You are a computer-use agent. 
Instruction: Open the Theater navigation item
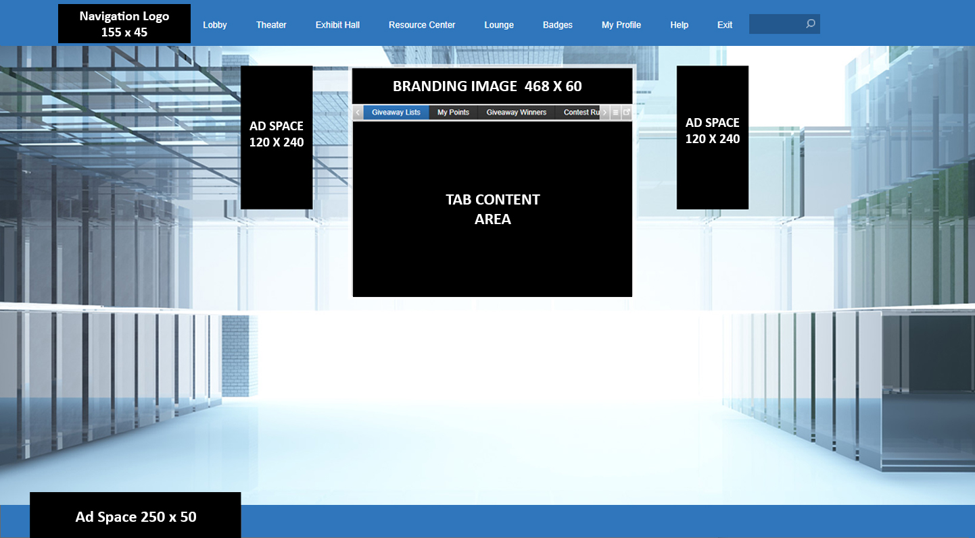coord(271,25)
